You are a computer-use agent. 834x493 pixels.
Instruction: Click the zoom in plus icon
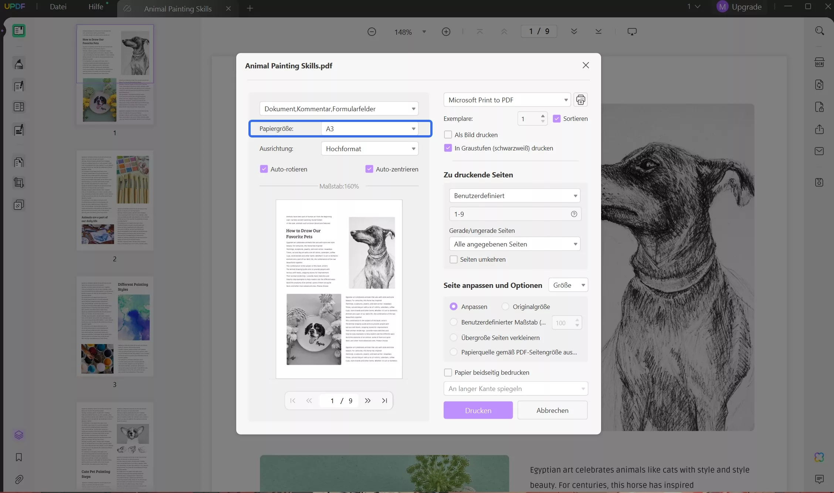coord(446,32)
